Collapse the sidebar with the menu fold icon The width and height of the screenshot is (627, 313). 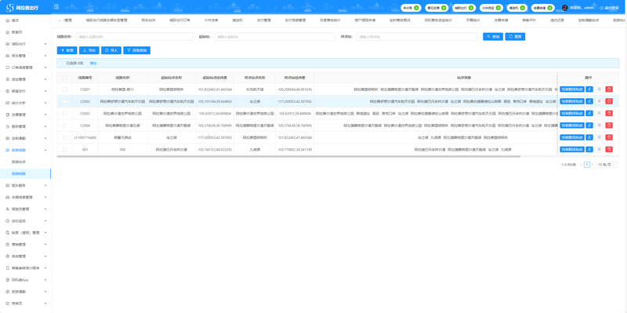(x=56, y=7)
